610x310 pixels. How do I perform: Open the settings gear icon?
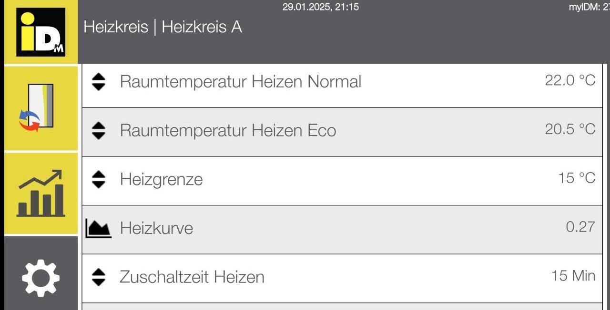(x=41, y=278)
